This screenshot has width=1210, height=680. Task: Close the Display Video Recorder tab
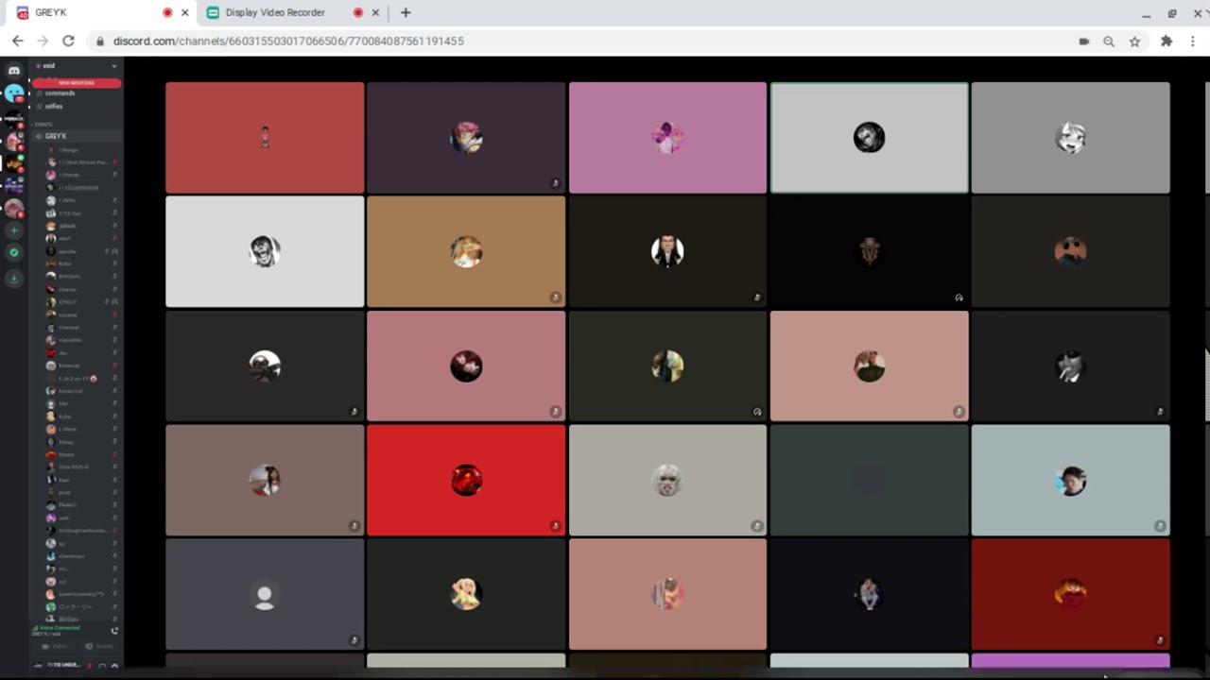[x=375, y=12]
